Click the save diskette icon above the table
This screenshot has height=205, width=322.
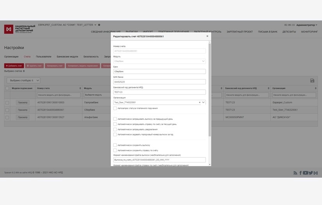312,80
